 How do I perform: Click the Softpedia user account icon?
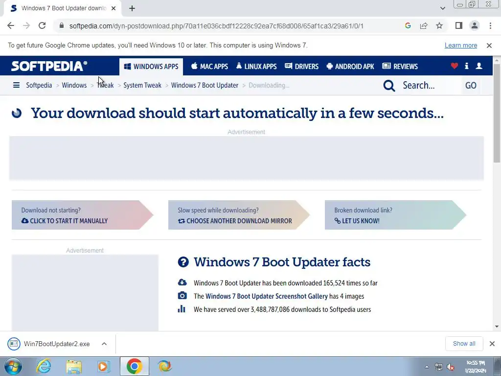[x=479, y=66]
